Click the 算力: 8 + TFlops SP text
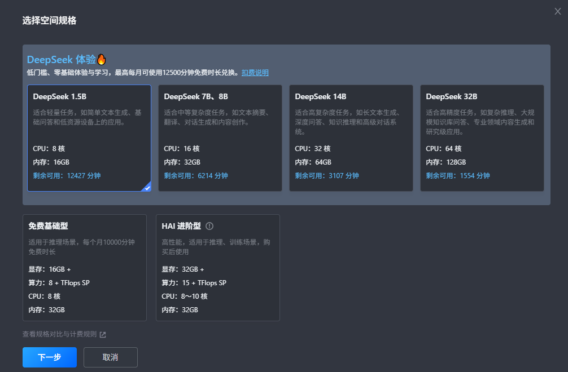The image size is (568, 372). click(59, 283)
